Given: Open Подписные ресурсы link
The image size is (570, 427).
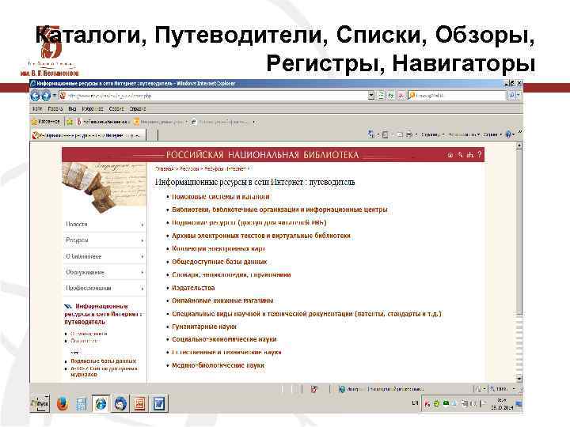Looking at the screenshot, I should pyautogui.click(x=249, y=222).
